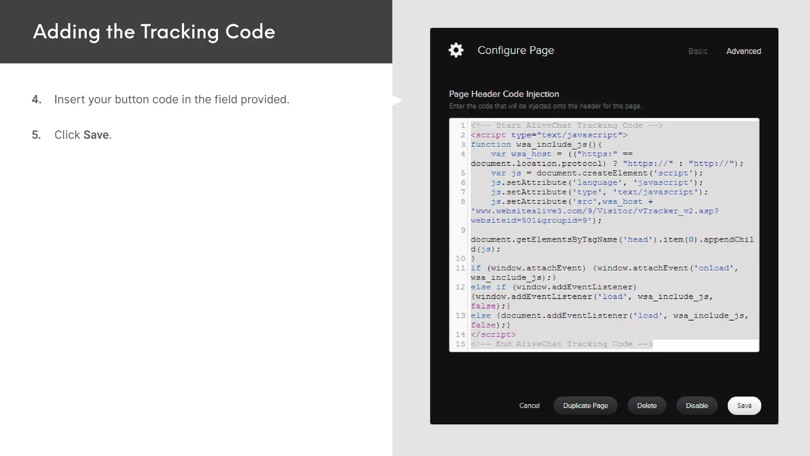Click line number 15 in the gutter
The height and width of the screenshot is (456, 810).
(460, 344)
